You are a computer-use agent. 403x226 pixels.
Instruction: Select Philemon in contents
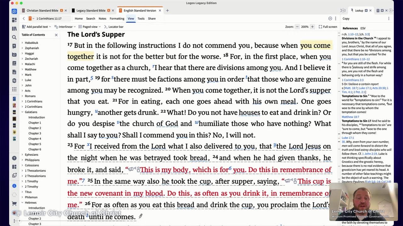31,197
